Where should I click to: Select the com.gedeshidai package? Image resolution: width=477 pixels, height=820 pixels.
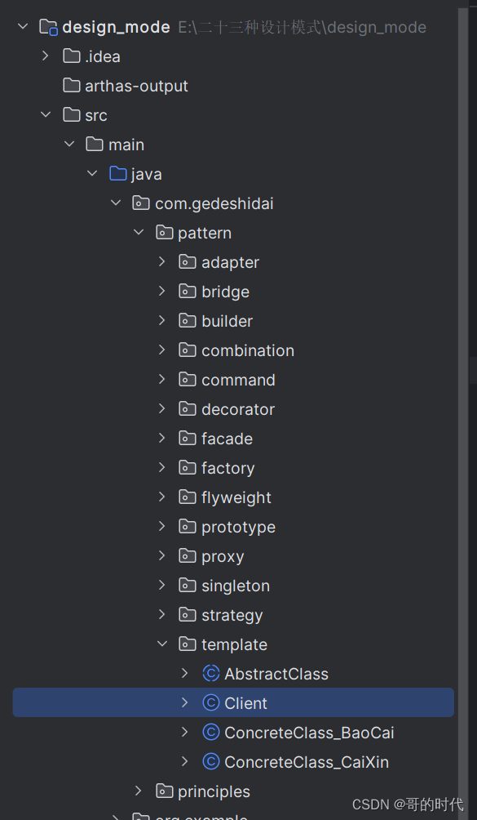214,203
